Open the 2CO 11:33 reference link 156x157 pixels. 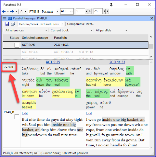coord(117,62)
